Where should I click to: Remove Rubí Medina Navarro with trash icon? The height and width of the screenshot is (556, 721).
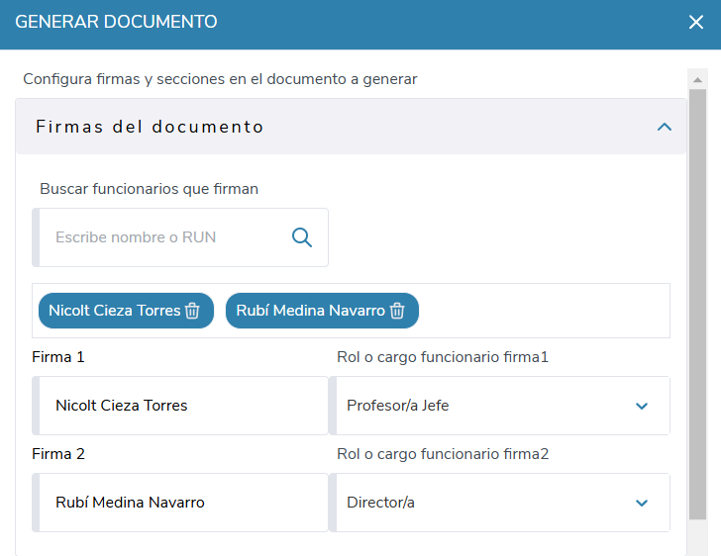(x=397, y=311)
